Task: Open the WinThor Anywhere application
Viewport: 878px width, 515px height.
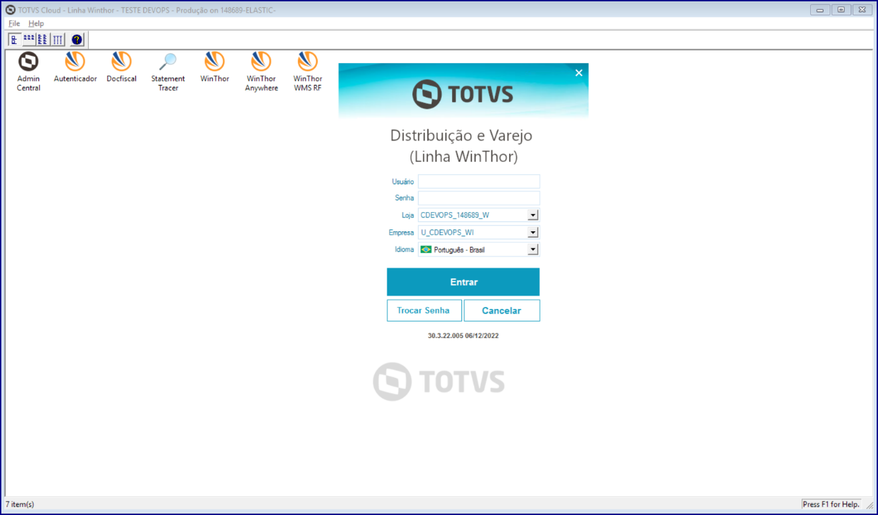Action: pyautogui.click(x=261, y=72)
